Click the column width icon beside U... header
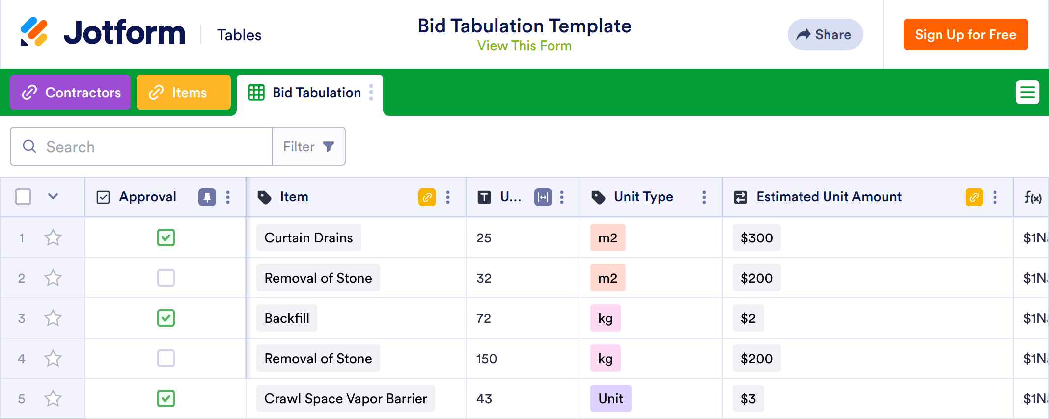Screen dimensions: 1049x419 (x=543, y=197)
